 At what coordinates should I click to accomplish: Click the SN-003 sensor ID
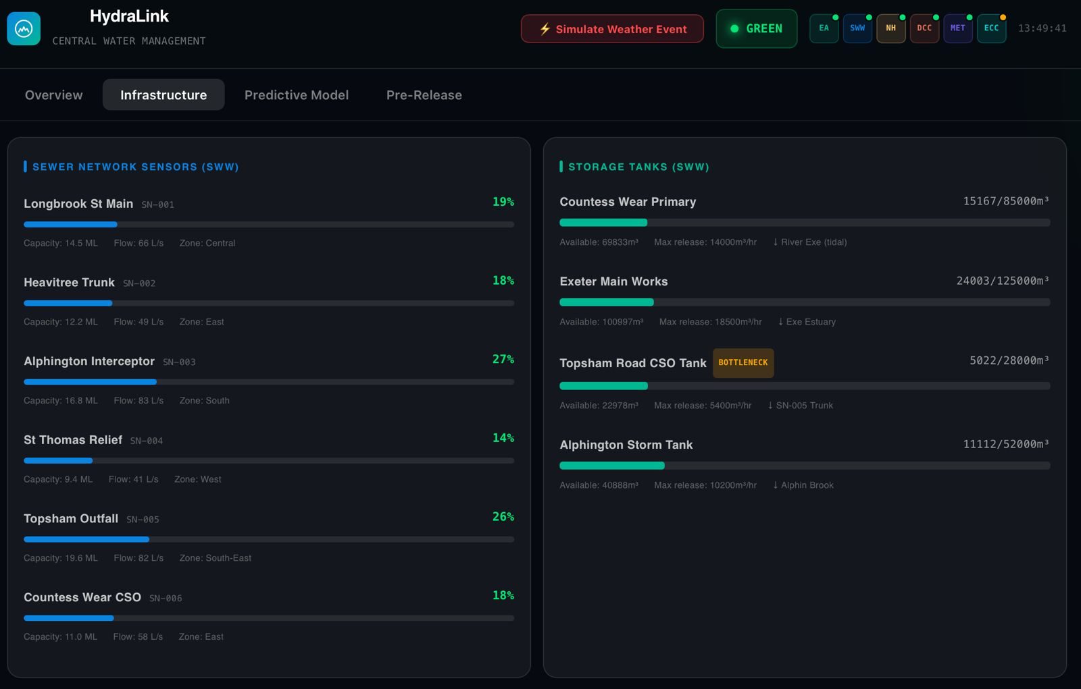click(x=179, y=362)
